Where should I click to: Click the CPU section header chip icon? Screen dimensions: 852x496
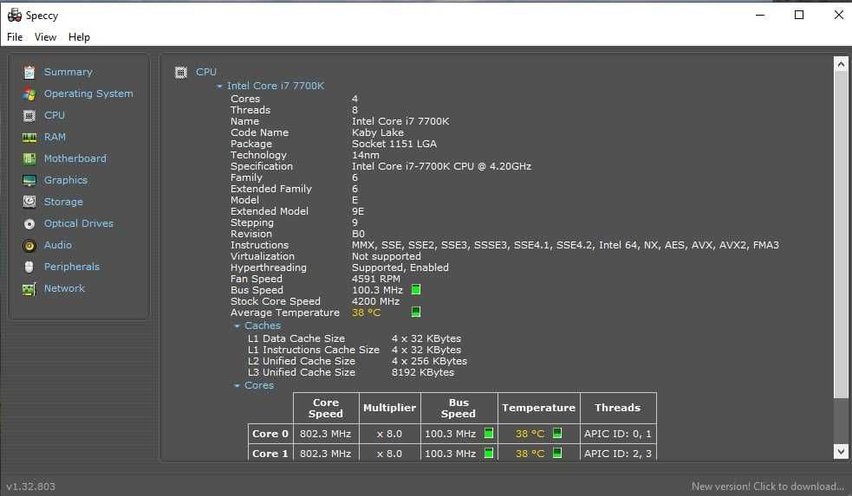pyautogui.click(x=181, y=72)
